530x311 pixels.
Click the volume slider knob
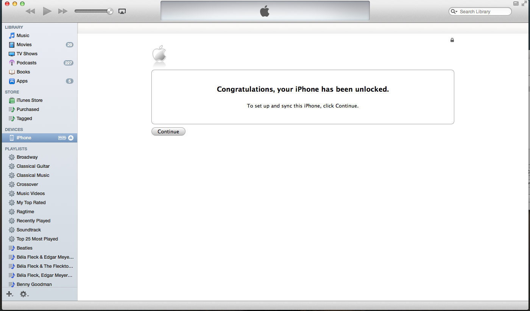110,11
